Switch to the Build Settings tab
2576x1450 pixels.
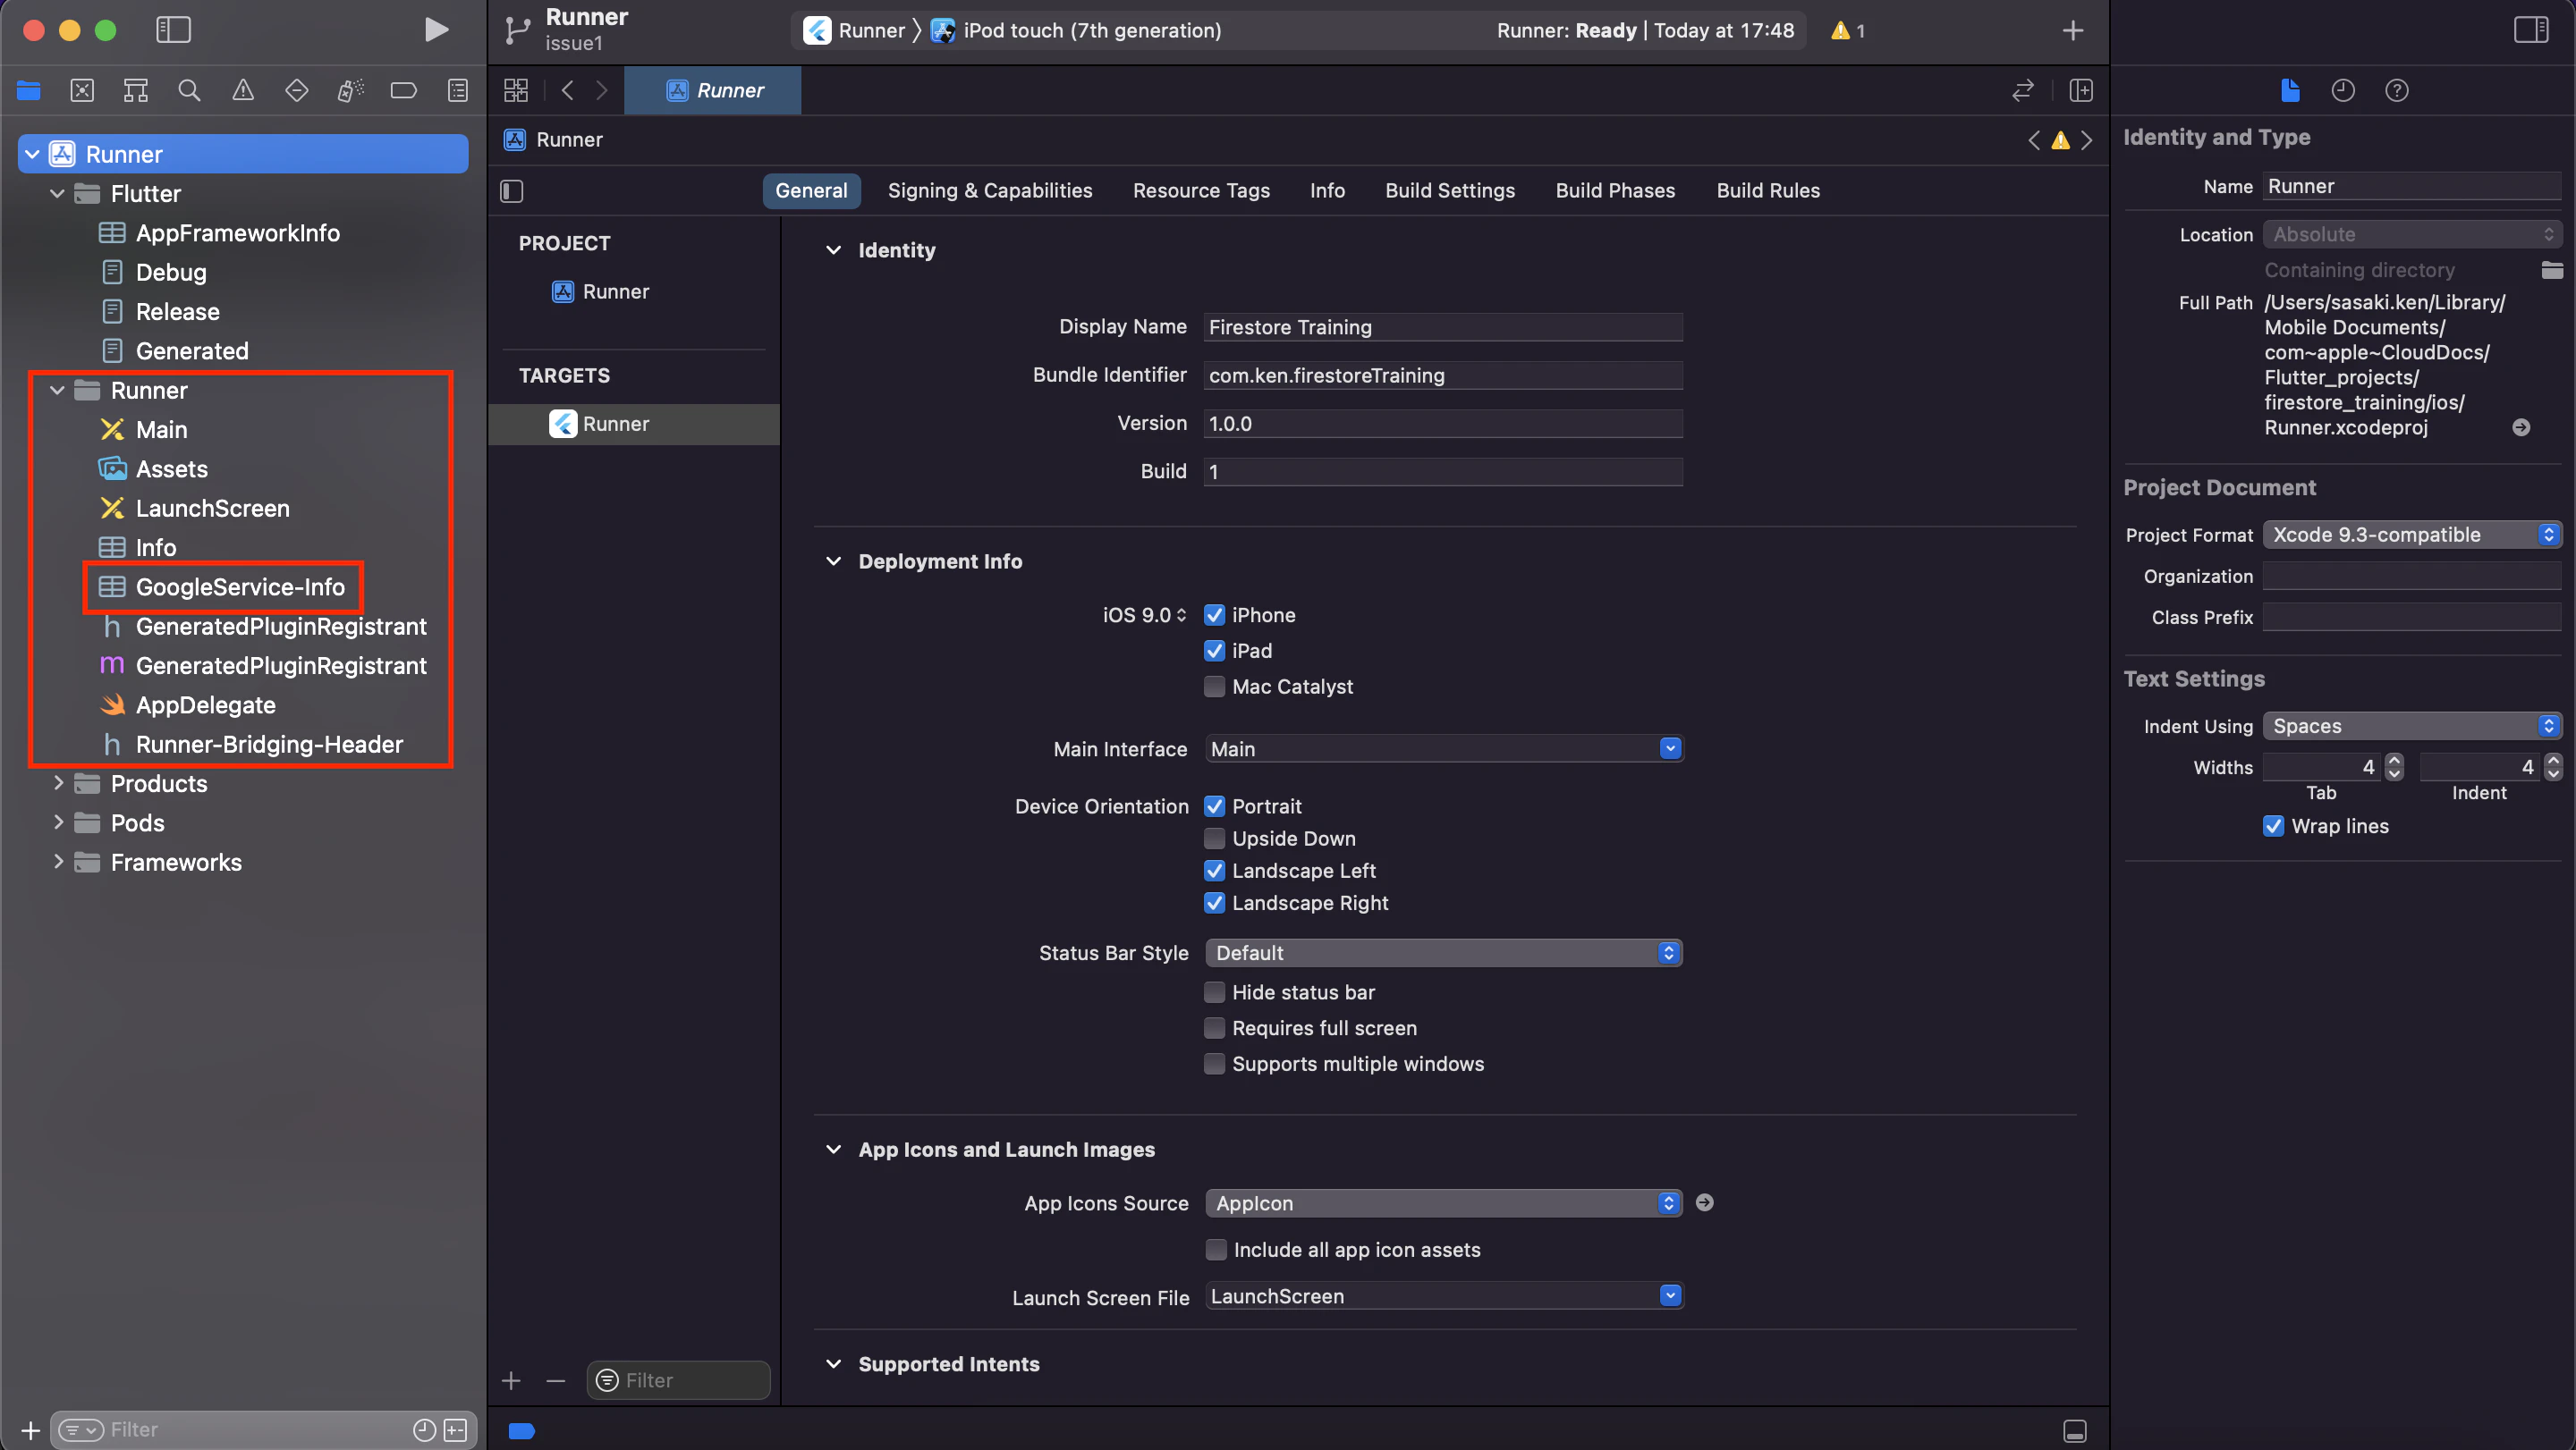click(1449, 191)
